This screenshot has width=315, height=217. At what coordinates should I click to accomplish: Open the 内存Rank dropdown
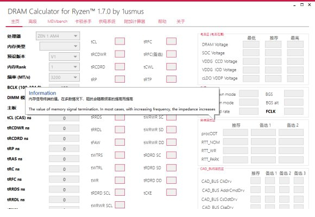click(64, 67)
